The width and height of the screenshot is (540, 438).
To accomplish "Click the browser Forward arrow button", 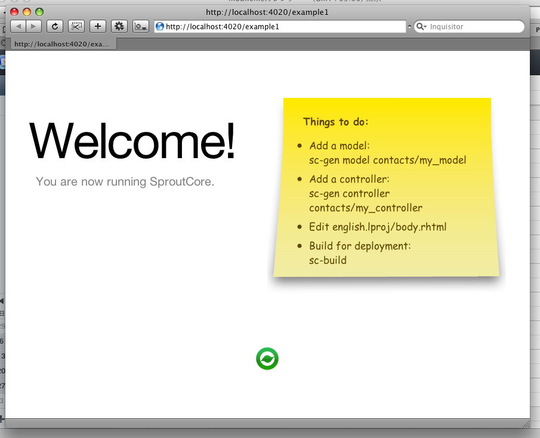I will tap(34, 26).
